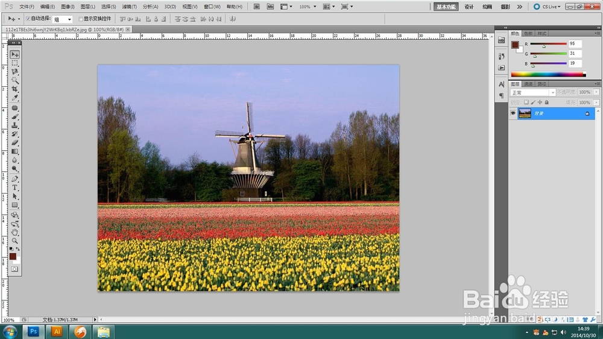603x339 pixels.
Task: Select the Rectangle shape tool
Action: point(14,205)
